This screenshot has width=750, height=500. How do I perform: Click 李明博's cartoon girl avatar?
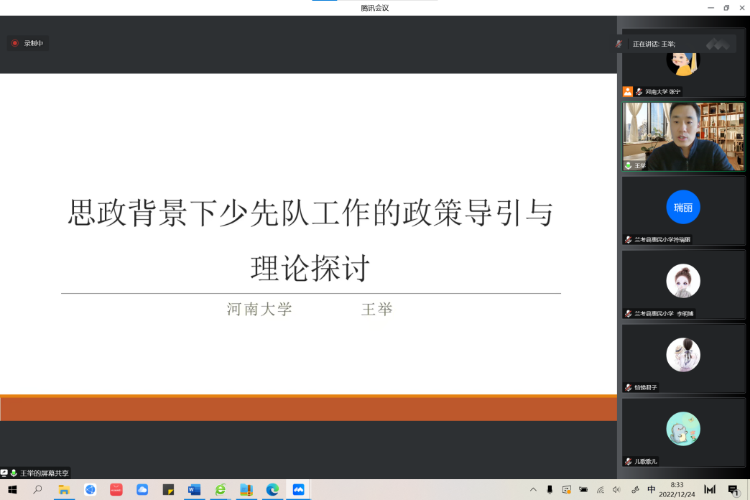coord(683,281)
